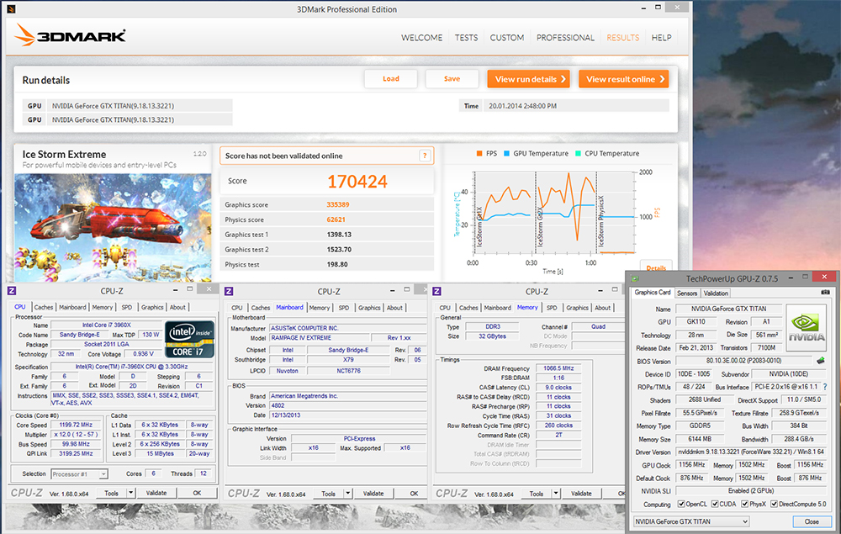The width and height of the screenshot is (841, 534).
Task: Click the BIOS save chip icon in GPU-Z
Action: (x=821, y=360)
